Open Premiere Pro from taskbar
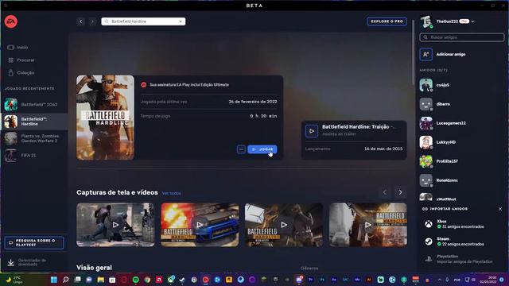The width and height of the screenshot is (509, 286). click(x=311, y=280)
